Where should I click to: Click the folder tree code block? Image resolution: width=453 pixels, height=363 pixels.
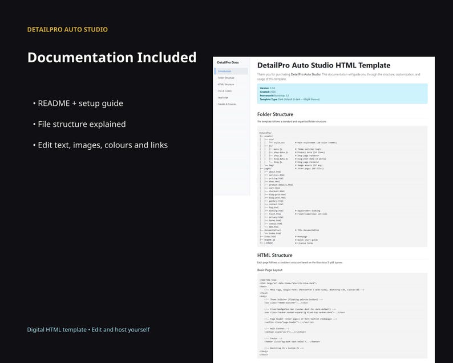[x=342, y=186]
